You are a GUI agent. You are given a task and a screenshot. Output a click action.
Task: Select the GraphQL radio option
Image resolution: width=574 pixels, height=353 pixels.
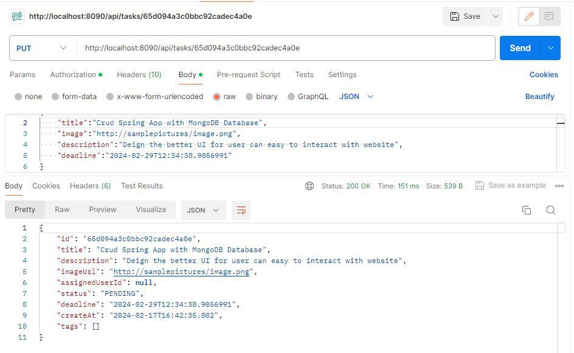(291, 97)
